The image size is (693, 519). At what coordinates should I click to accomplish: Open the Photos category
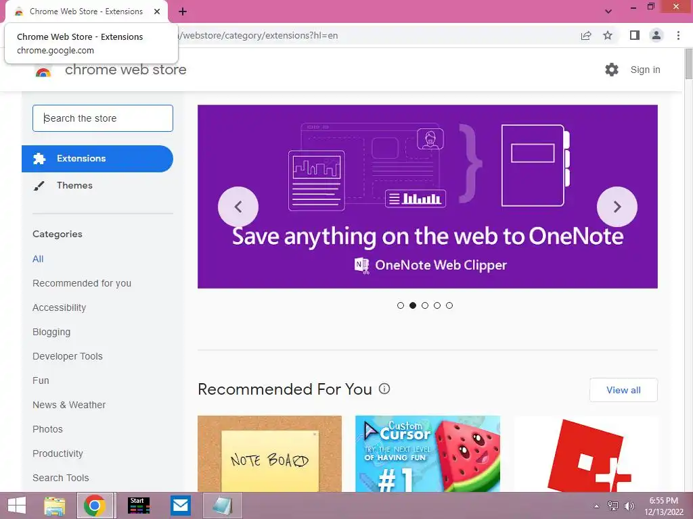pos(48,429)
